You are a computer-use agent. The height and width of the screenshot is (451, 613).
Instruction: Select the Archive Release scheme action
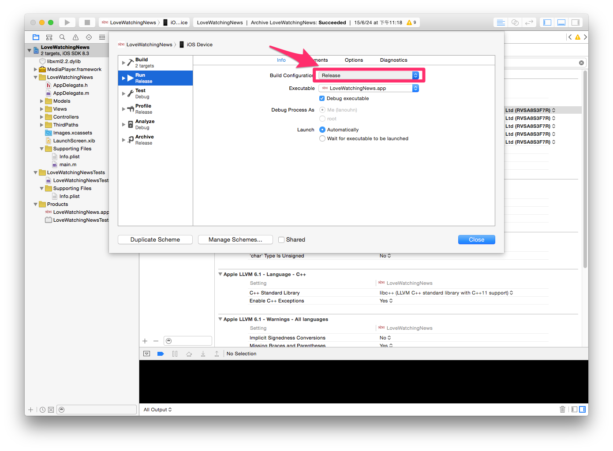click(x=156, y=140)
